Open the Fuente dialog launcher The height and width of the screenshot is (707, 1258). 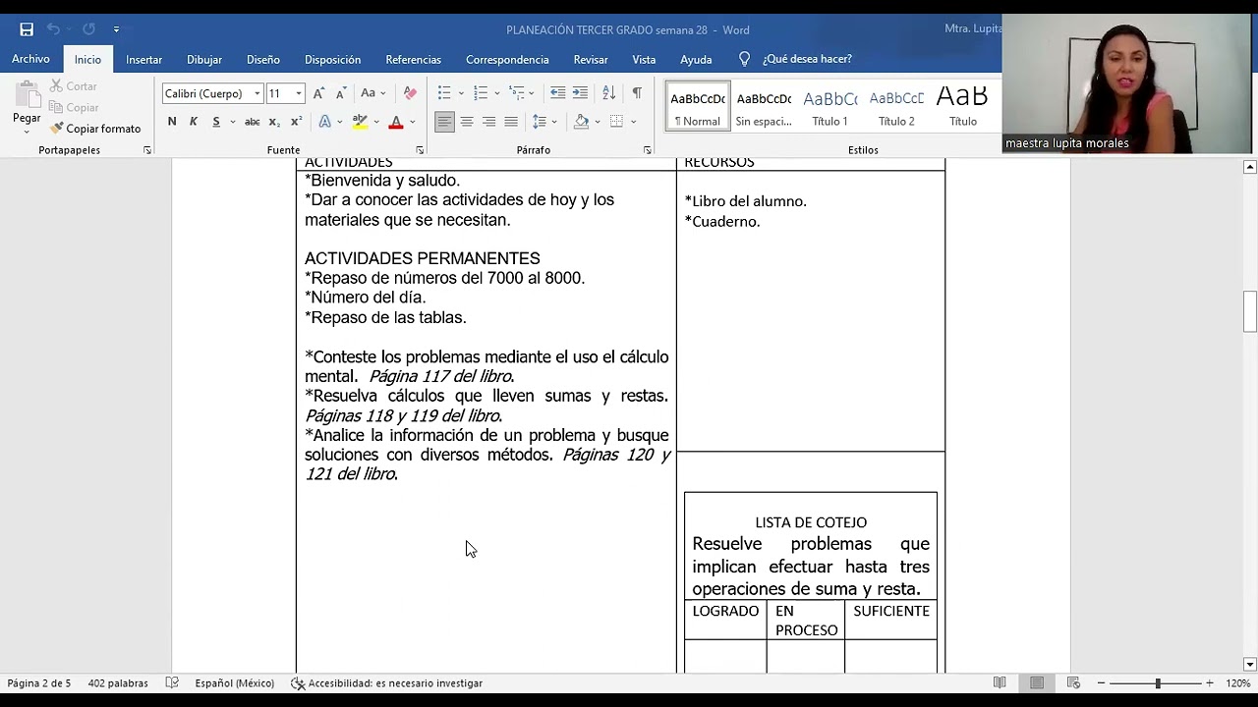(x=420, y=150)
